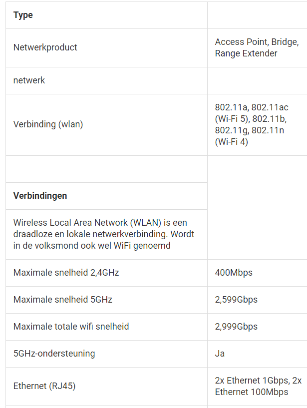Click the empty cell above Verbindingen heading
307x408 pixels.
coord(106,169)
